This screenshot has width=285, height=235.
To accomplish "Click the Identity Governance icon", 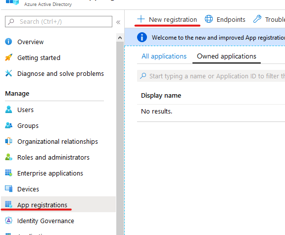I will [x=8, y=221].
